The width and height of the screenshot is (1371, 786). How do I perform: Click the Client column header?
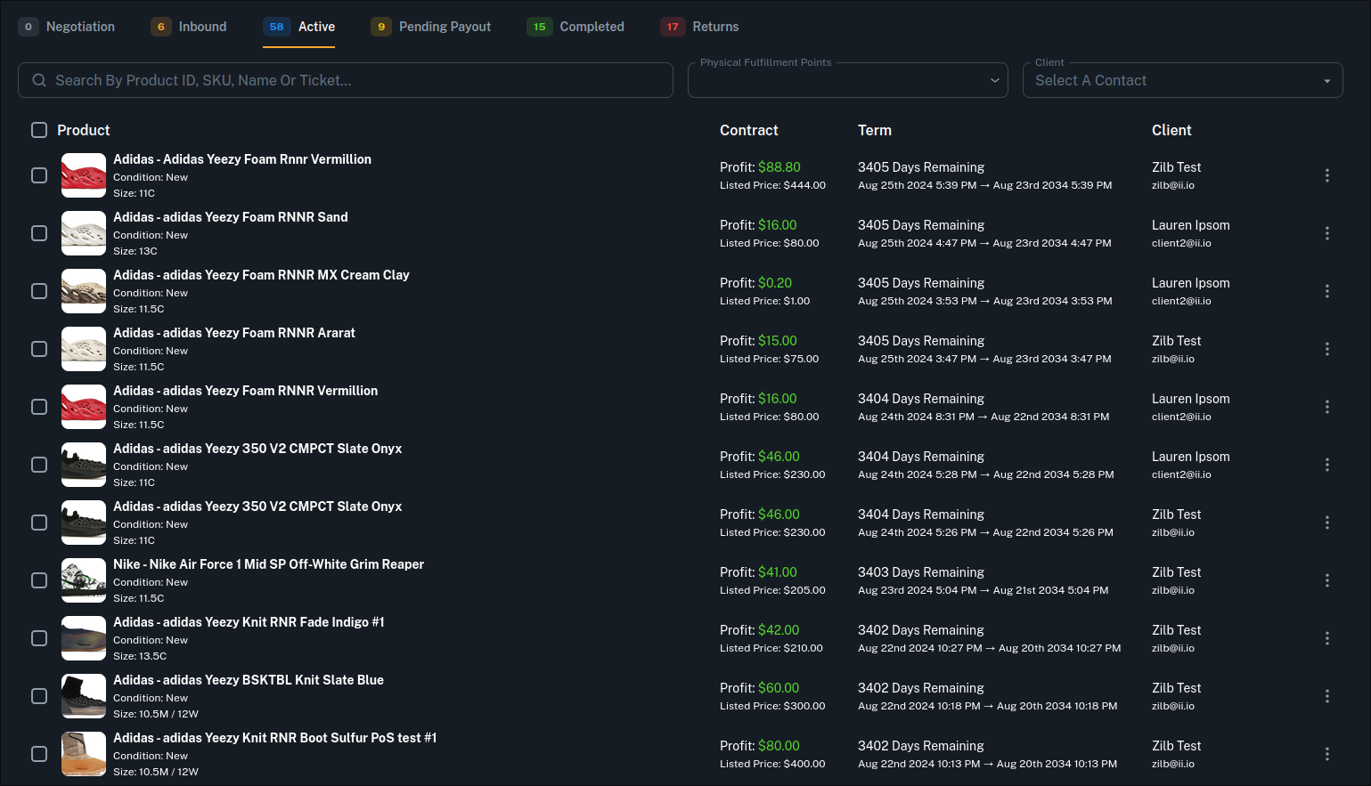coord(1171,130)
